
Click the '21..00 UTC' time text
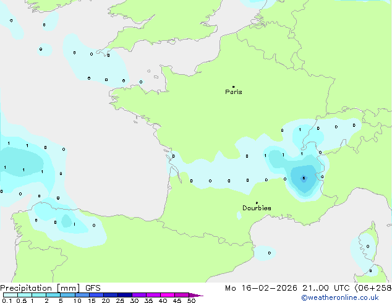[326, 288]
